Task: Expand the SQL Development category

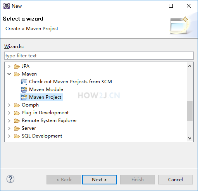Action: pos(9,136)
